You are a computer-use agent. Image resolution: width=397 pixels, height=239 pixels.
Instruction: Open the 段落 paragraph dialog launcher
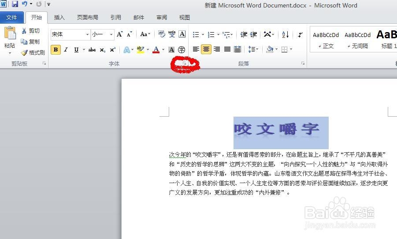point(303,63)
